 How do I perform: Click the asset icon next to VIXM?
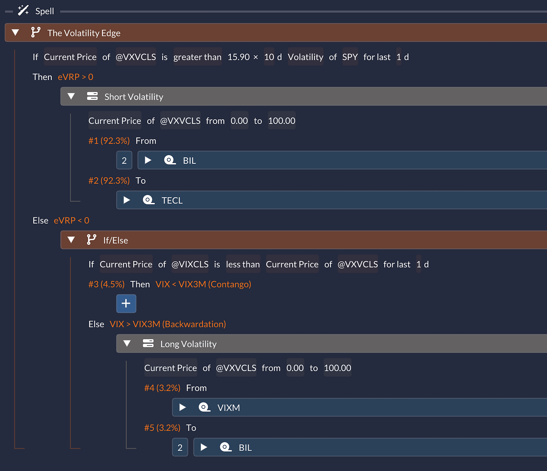click(204, 407)
